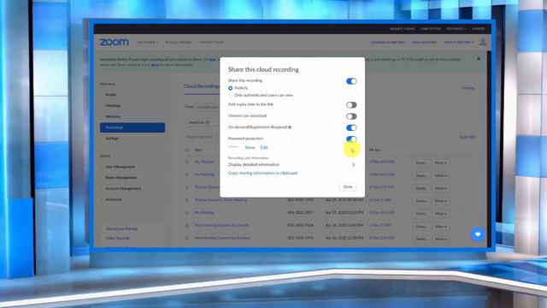Image resolution: width=547 pixels, height=308 pixels.
Task: Expand Room Management in sidebar
Action: point(121,177)
